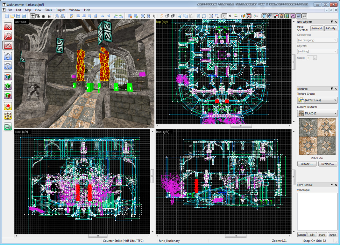
Task: Close the Filter Control panel
Action: click(x=336, y=185)
